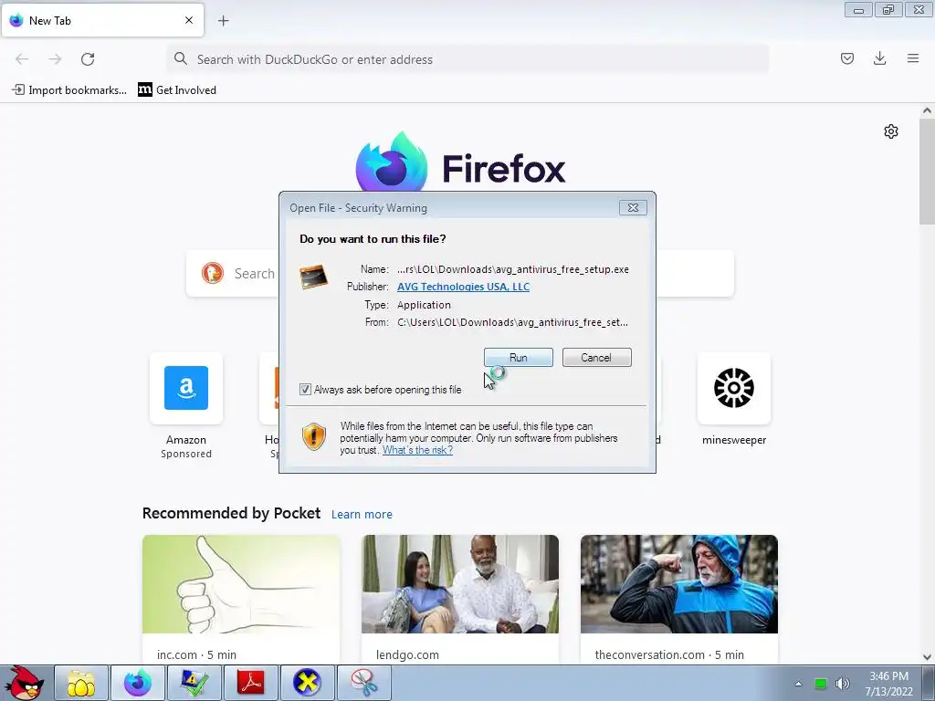The image size is (935, 701).
Task: Click the vertical scrollbar thumb
Action: (x=927, y=171)
